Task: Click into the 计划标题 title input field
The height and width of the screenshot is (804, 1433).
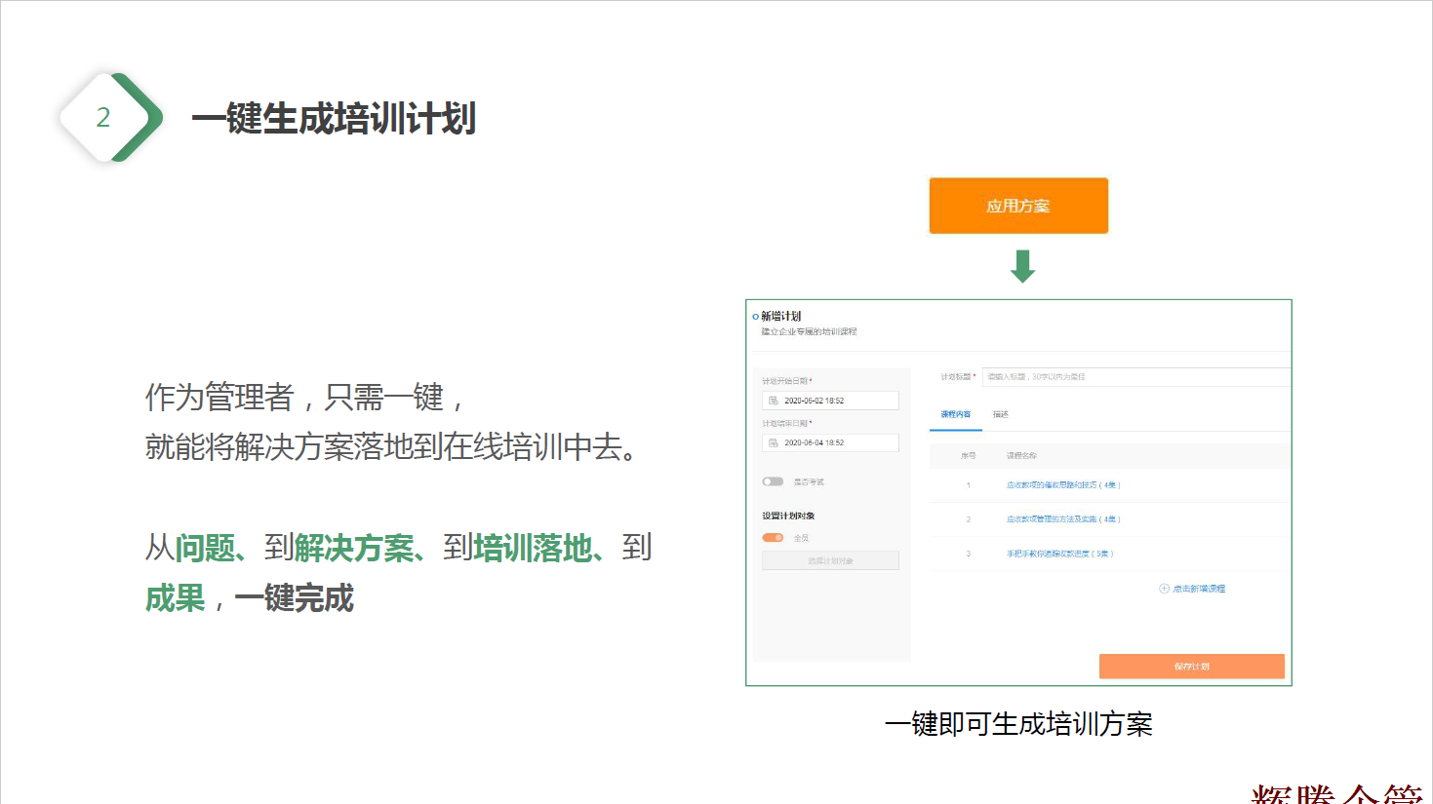Action: [1132, 376]
